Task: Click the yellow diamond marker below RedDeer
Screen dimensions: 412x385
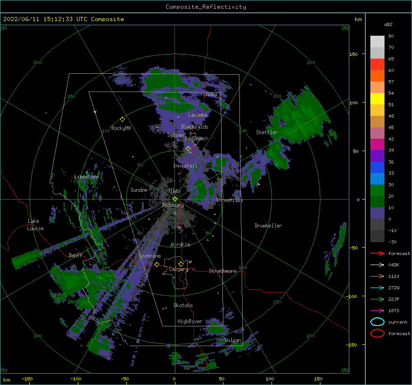Action: pyautogui.click(x=189, y=149)
